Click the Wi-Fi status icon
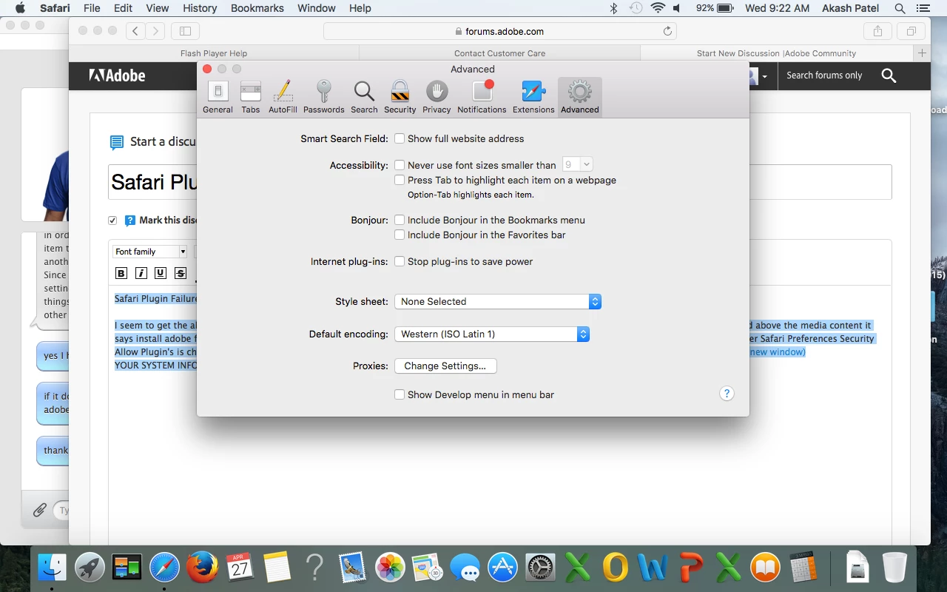The image size is (947, 592). pos(658,8)
